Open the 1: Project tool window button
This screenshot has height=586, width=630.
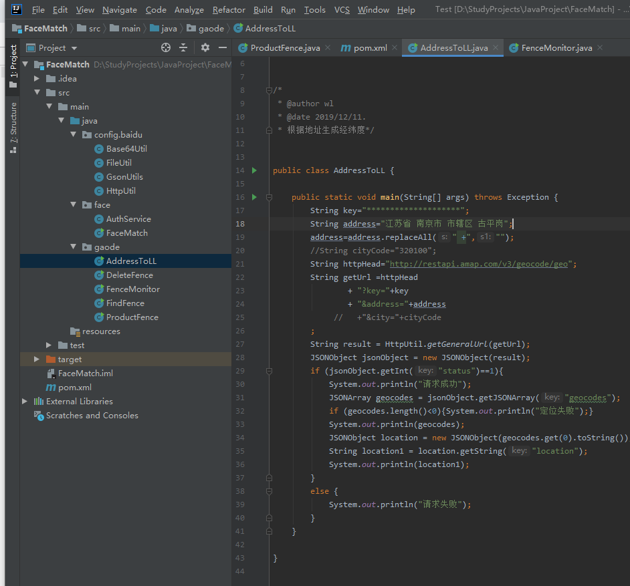point(13,66)
